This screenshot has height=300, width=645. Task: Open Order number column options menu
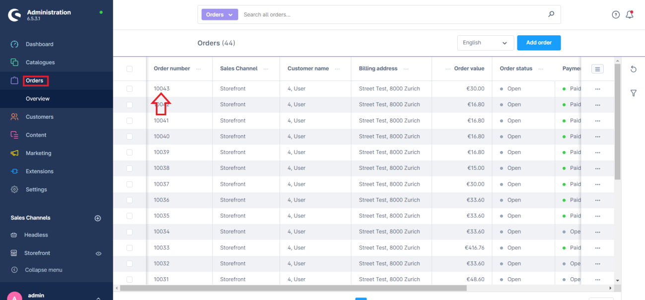pos(199,69)
